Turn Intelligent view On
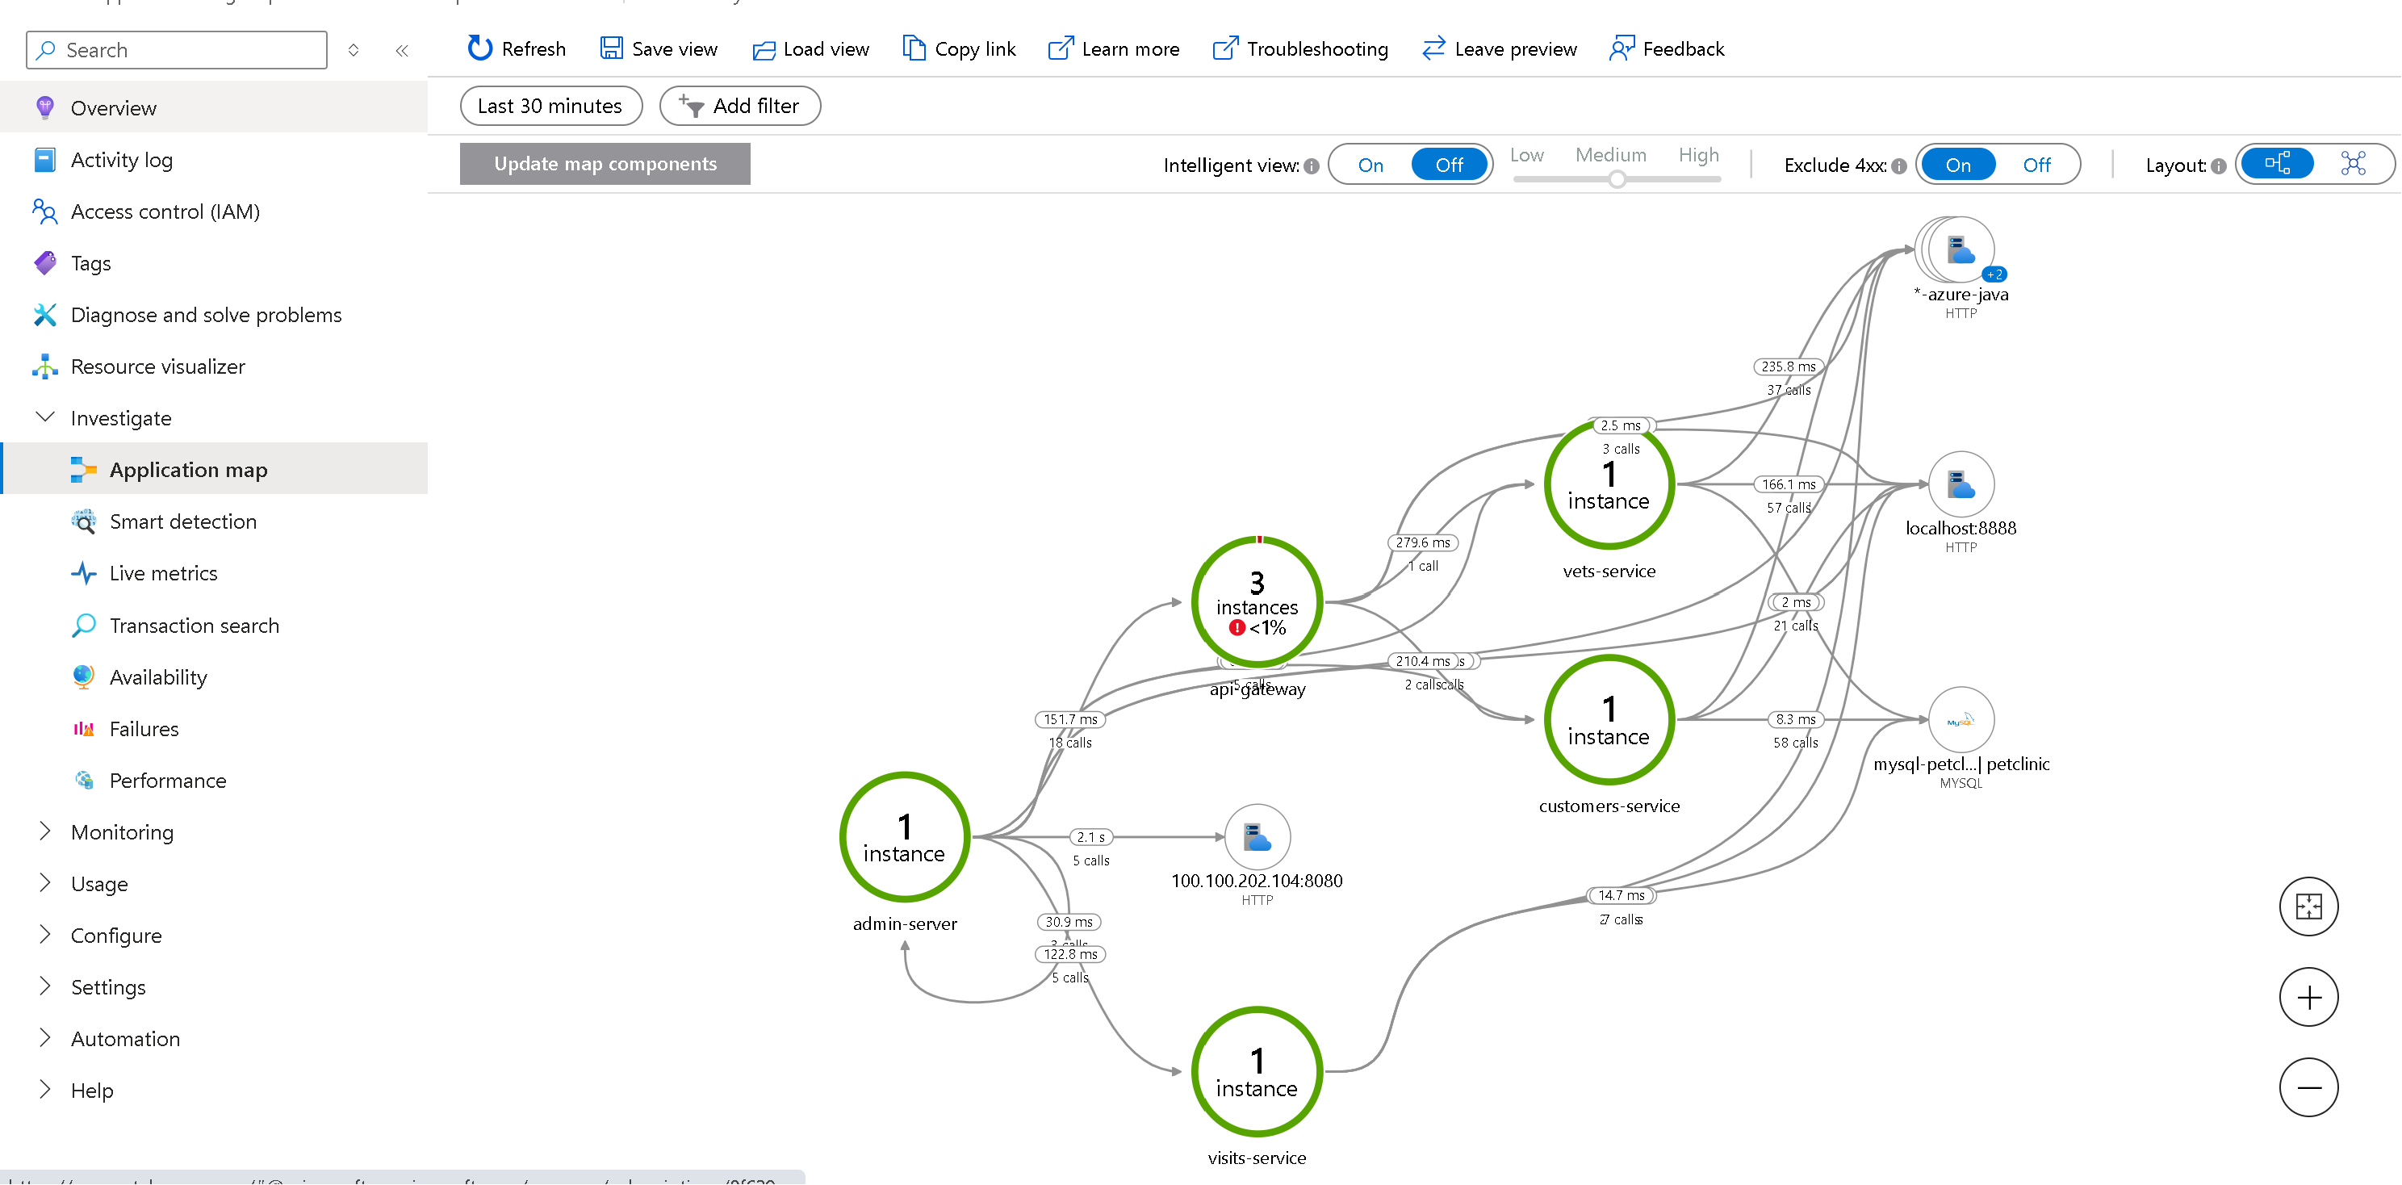Screen dimensions: 2402x1185 1370,165
